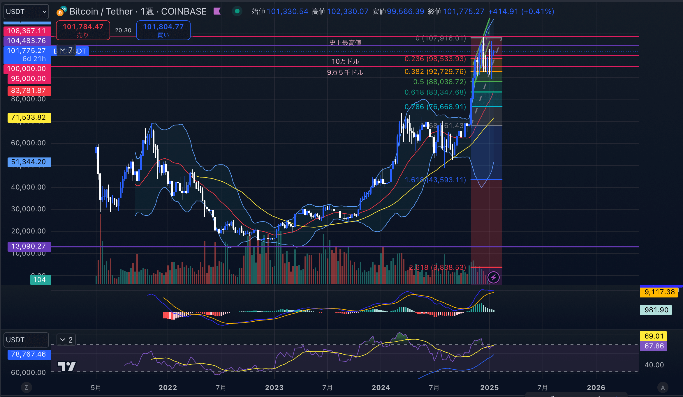This screenshot has width=683, height=397.
Task: Click the 5月 label on time axis
Action: (96, 388)
